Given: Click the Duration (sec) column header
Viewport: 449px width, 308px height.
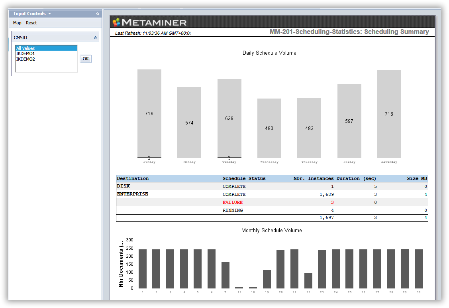Looking at the screenshot, I should tap(356, 178).
